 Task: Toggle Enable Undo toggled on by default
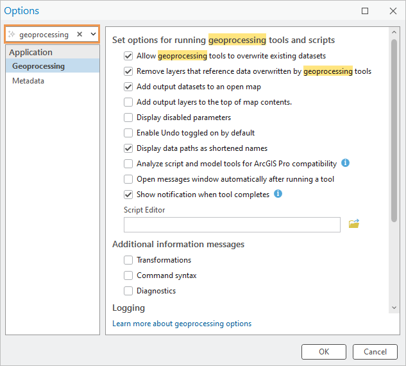pos(128,133)
